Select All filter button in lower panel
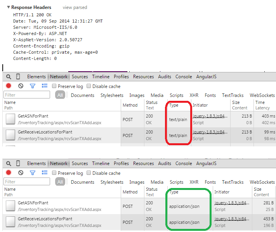Viewport: 276px width, 232px height. pyautogui.click(x=60, y=182)
